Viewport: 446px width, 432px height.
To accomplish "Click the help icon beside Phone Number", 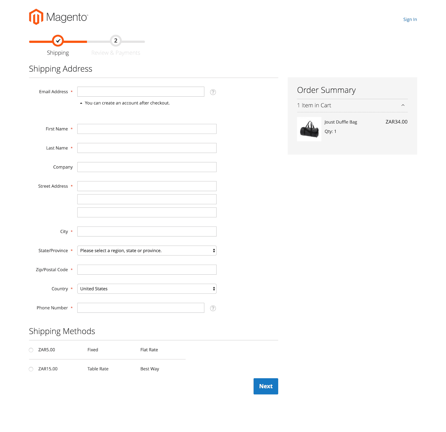I will pos(213,308).
